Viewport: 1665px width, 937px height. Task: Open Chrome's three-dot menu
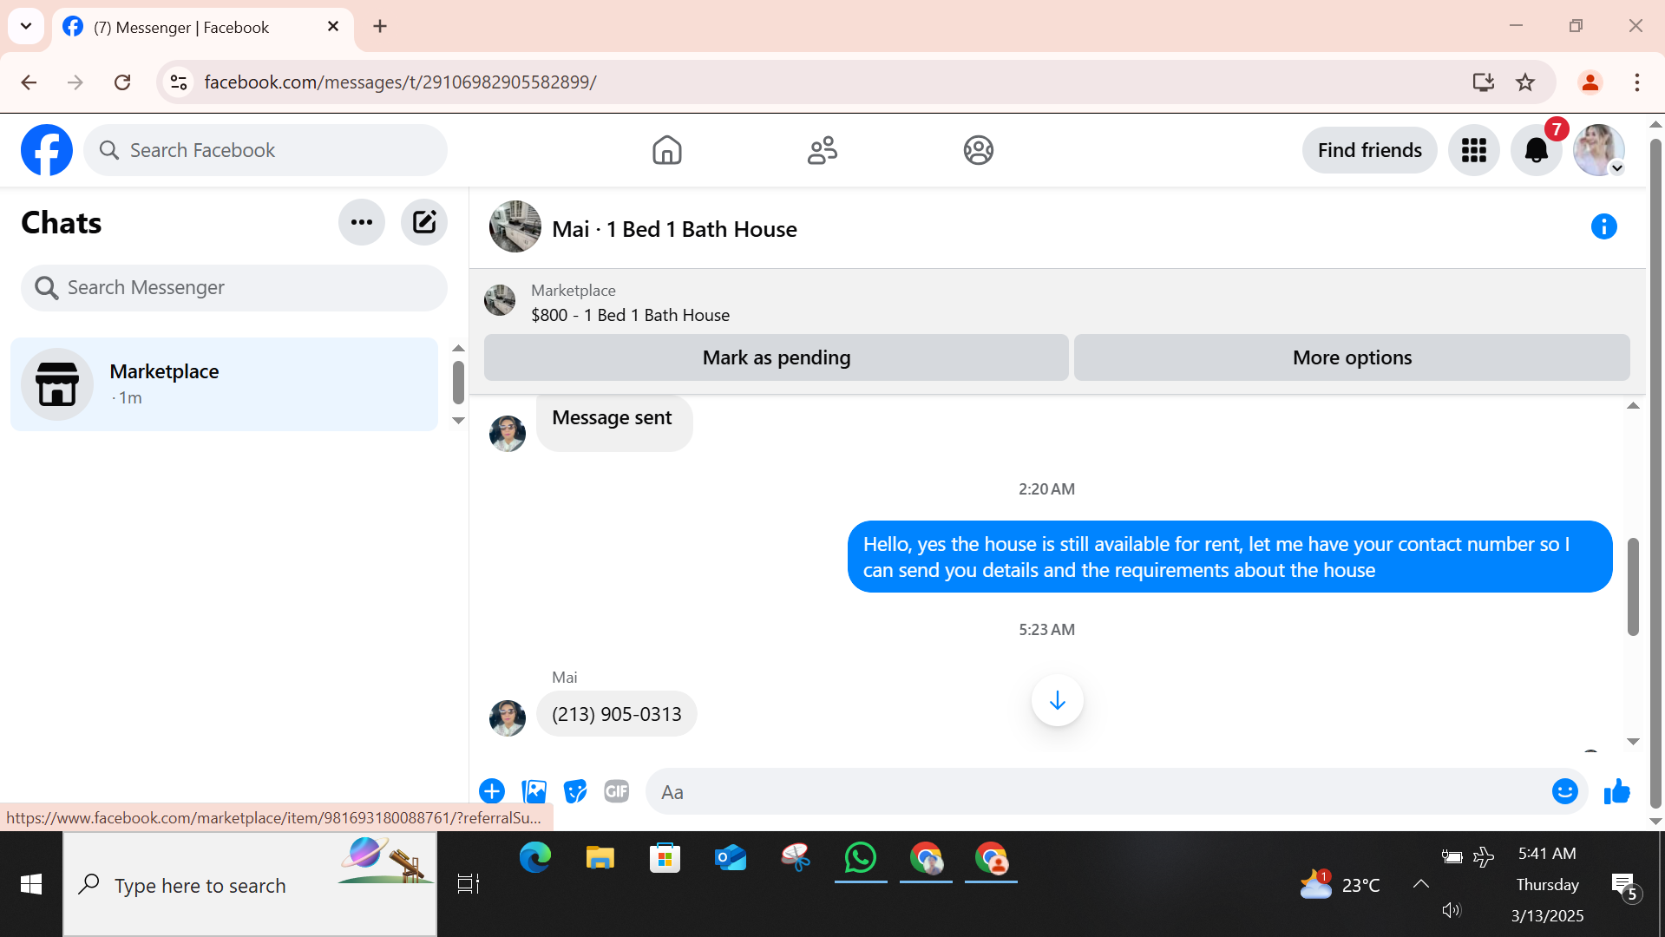1636,82
